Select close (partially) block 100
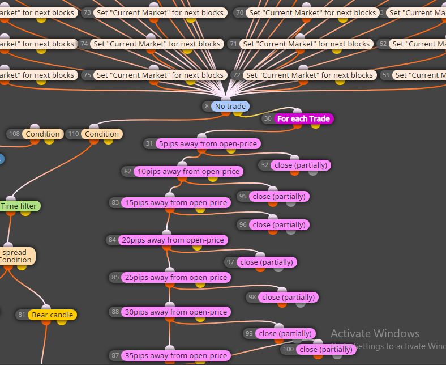446x365 pixels. 326,349
